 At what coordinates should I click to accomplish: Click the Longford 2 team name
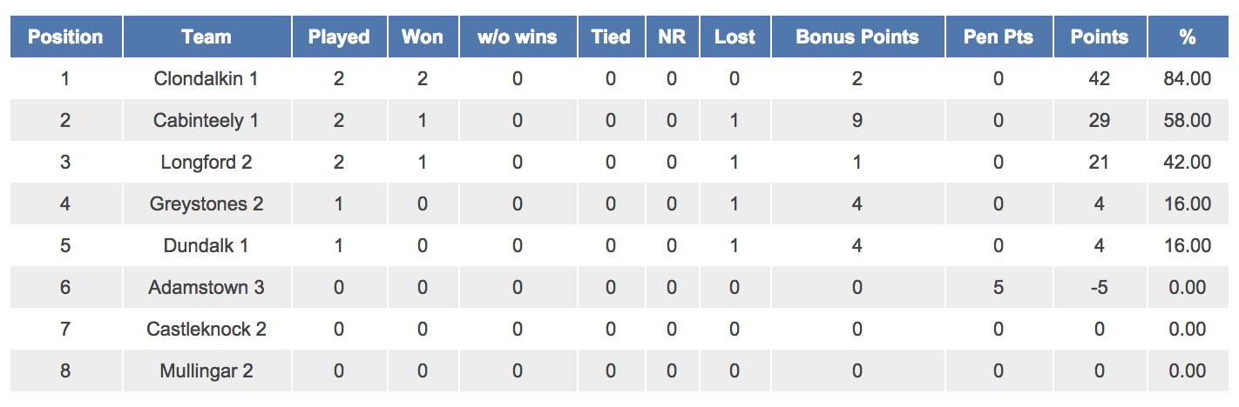pyautogui.click(x=206, y=163)
